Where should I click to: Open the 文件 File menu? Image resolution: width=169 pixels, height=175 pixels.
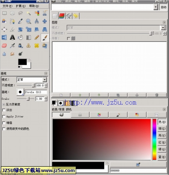(8, 6)
